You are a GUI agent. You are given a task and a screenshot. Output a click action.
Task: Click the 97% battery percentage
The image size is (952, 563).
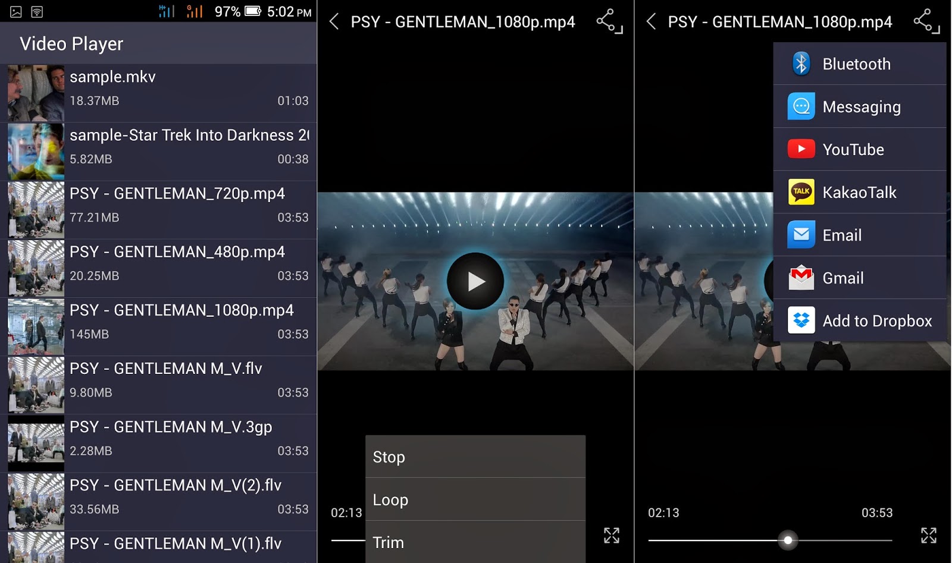[227, 12]
